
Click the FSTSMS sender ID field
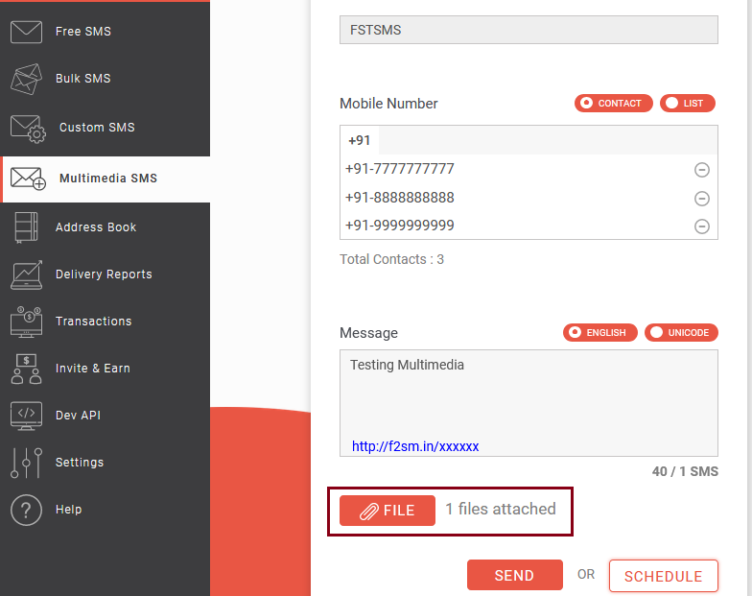[x=529, y=30]
